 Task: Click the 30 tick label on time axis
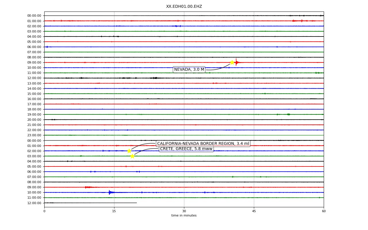(x=184, y=211)
